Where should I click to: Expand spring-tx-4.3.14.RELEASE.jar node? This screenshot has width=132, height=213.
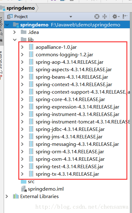point(22,174)
